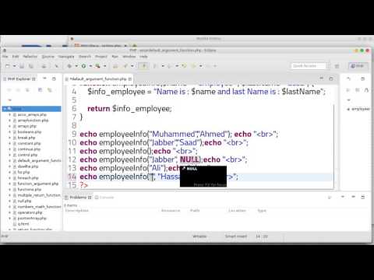The height and width of the screenshot is (280, 374).
Task: Switch to the PHP perspective button
Action: pyautogui.click(x=358, y=66)
